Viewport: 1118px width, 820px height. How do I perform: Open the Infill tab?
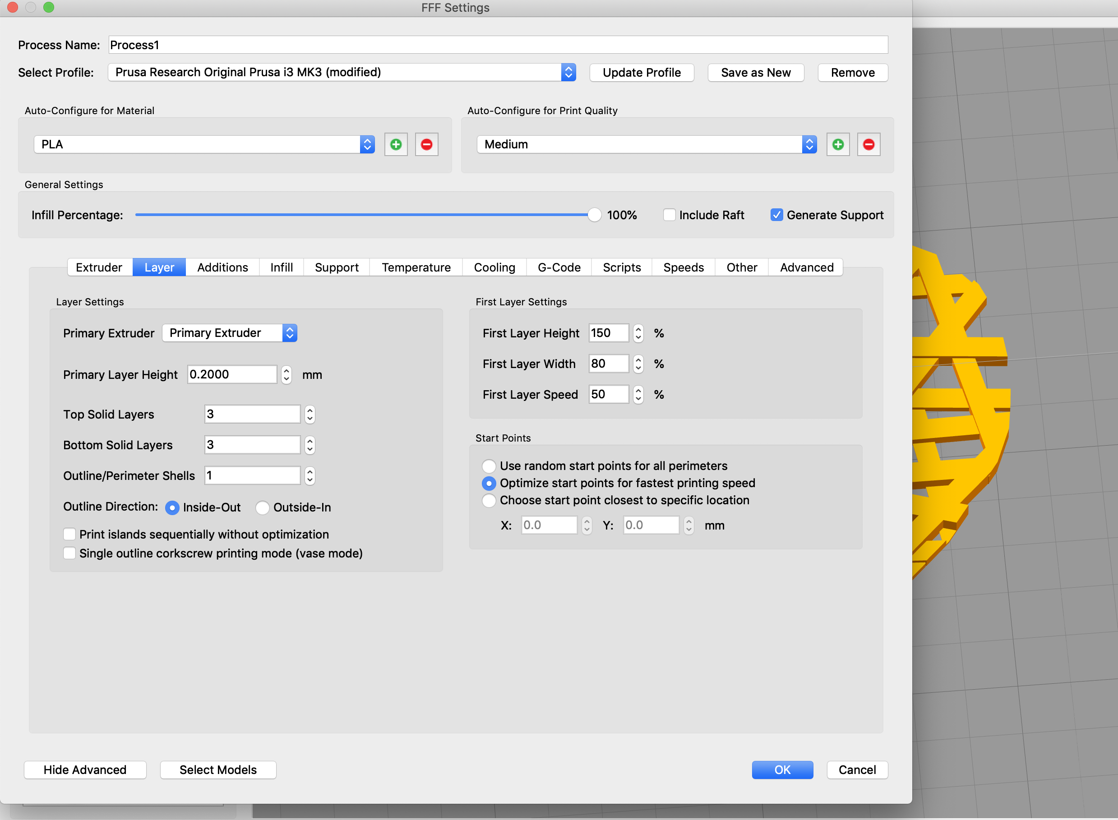pos(282,267)
